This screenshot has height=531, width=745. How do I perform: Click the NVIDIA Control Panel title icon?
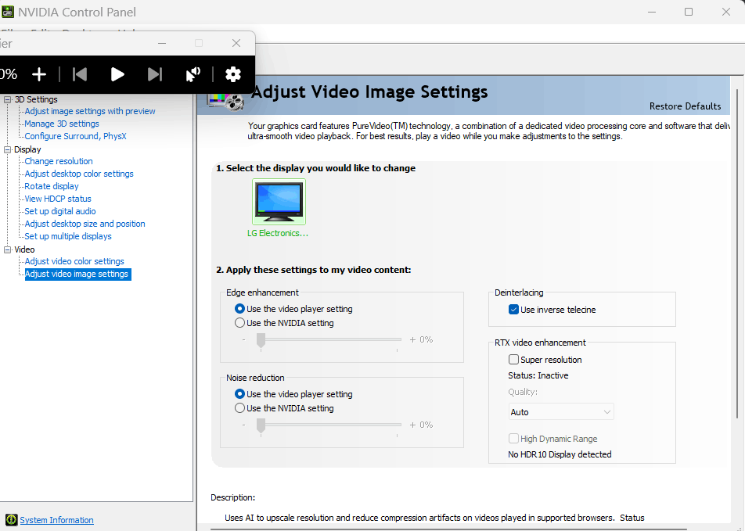8,12
